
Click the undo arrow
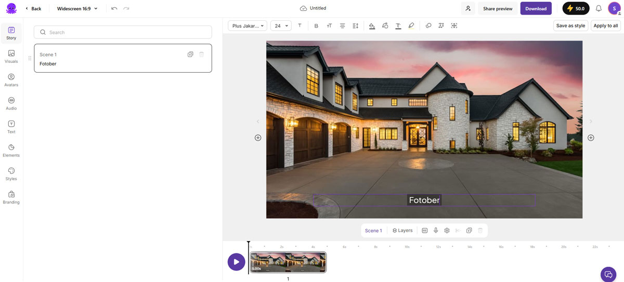coord(114,8)
